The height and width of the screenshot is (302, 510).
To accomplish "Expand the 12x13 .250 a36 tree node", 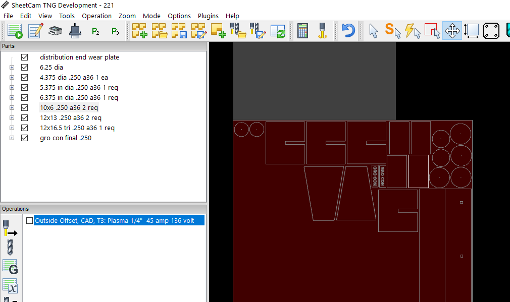I will pos(12,118).
